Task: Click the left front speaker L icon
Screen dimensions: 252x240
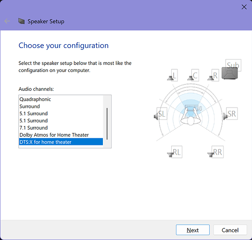Action: (x=173, y=75)
